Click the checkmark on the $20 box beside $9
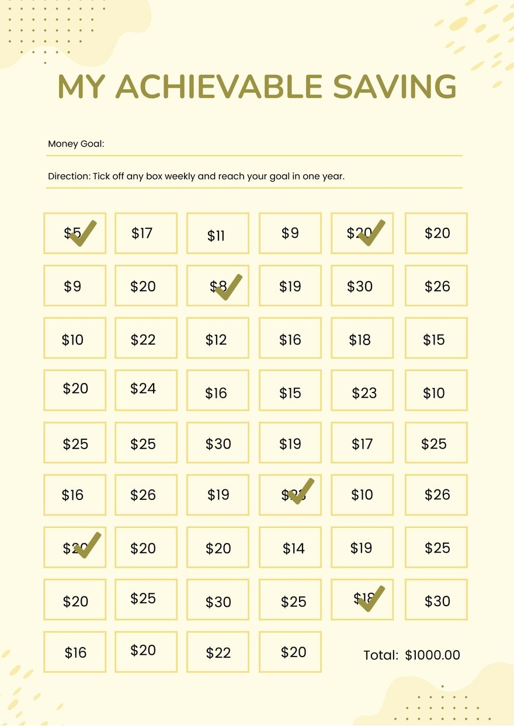 pyautogui.click(x=371, y=234)
